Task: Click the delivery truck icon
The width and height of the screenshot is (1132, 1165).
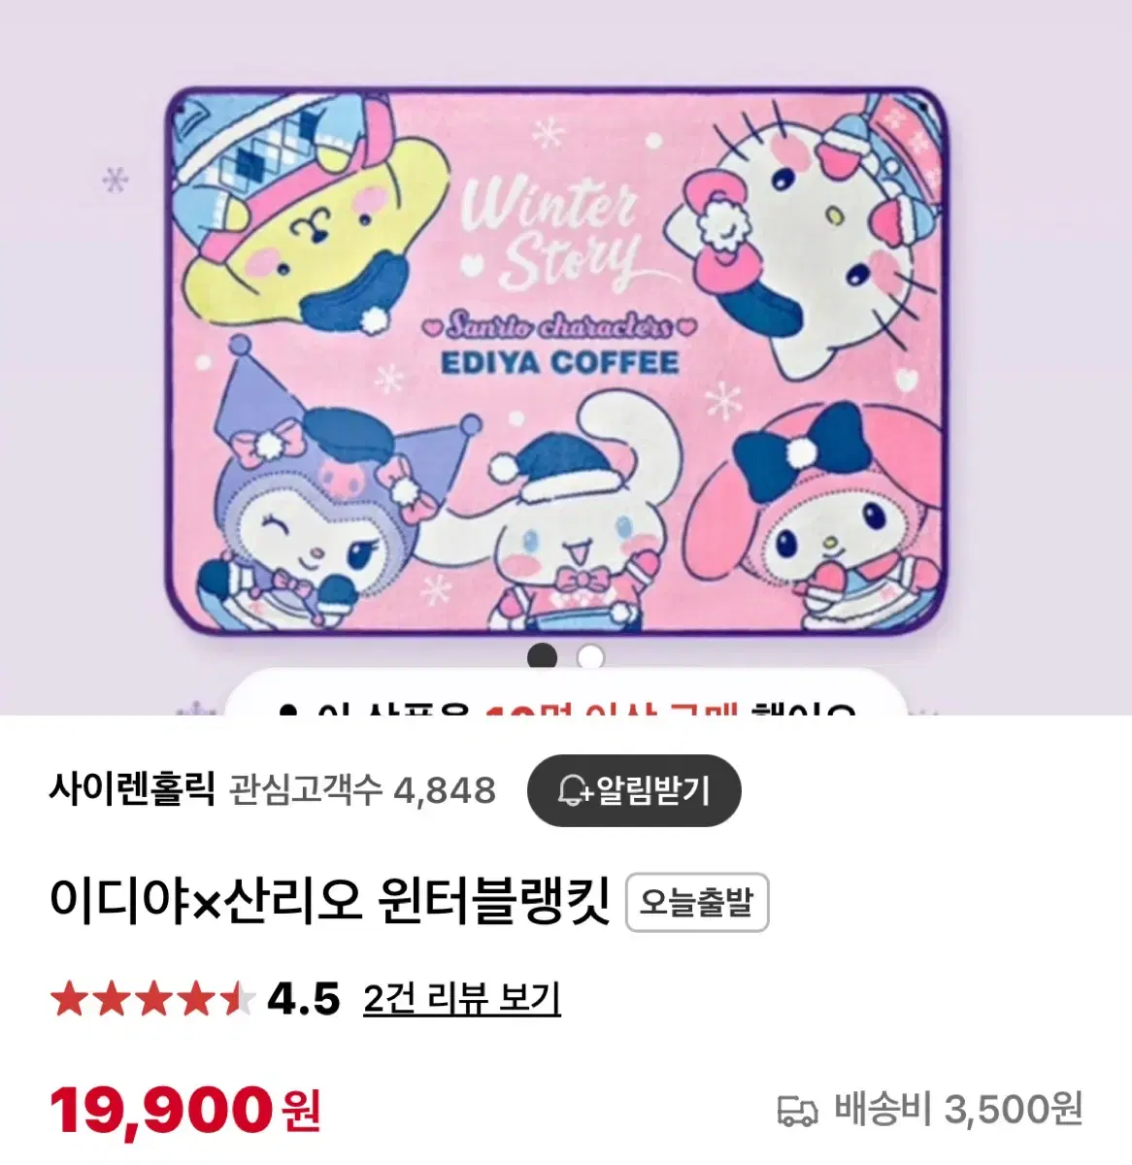Action: point(797,1110)
